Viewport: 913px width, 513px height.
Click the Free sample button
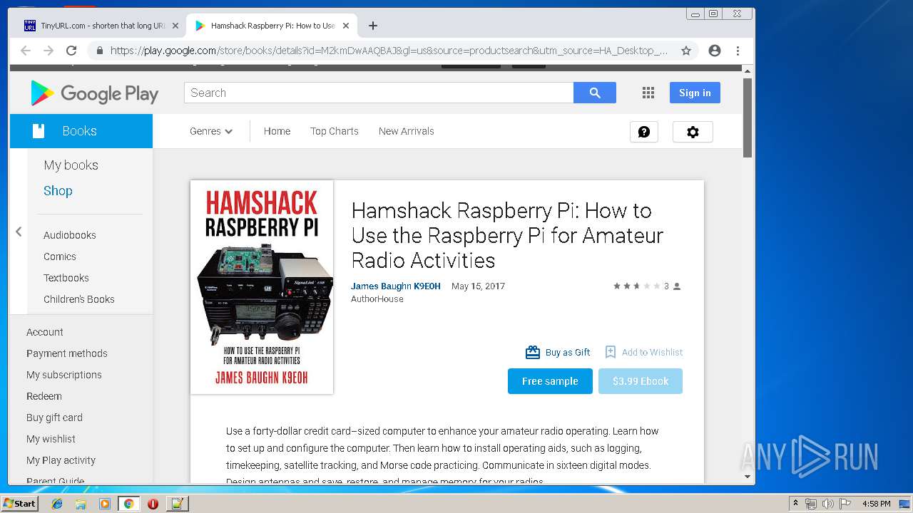(550, 381)
